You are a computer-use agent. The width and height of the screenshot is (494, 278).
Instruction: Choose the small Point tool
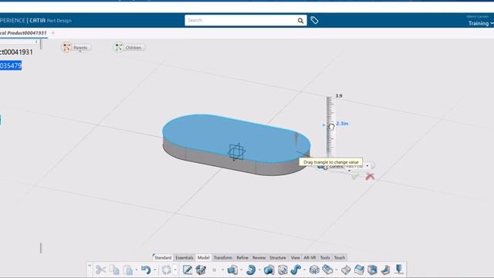215,270
